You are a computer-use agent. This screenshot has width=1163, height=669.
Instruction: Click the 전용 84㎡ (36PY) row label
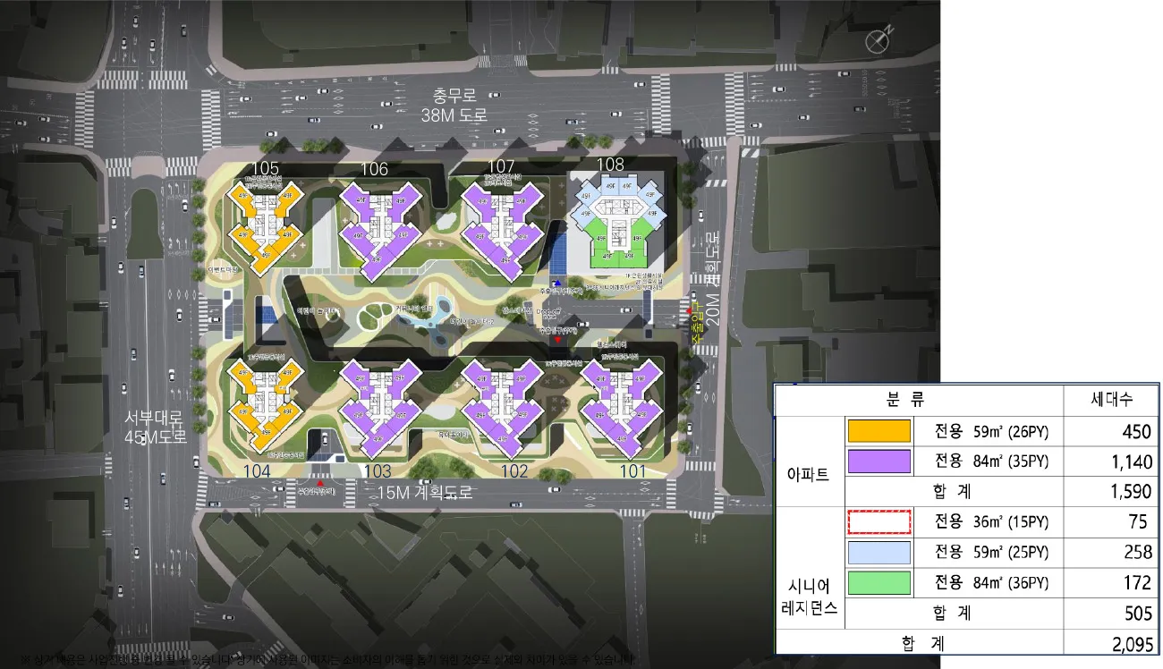(991, 583)
